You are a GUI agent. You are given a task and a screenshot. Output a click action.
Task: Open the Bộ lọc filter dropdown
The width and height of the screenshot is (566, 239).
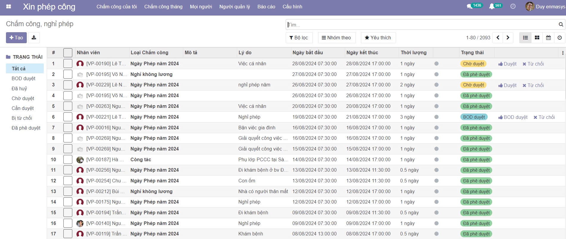(x=299, y=38)
